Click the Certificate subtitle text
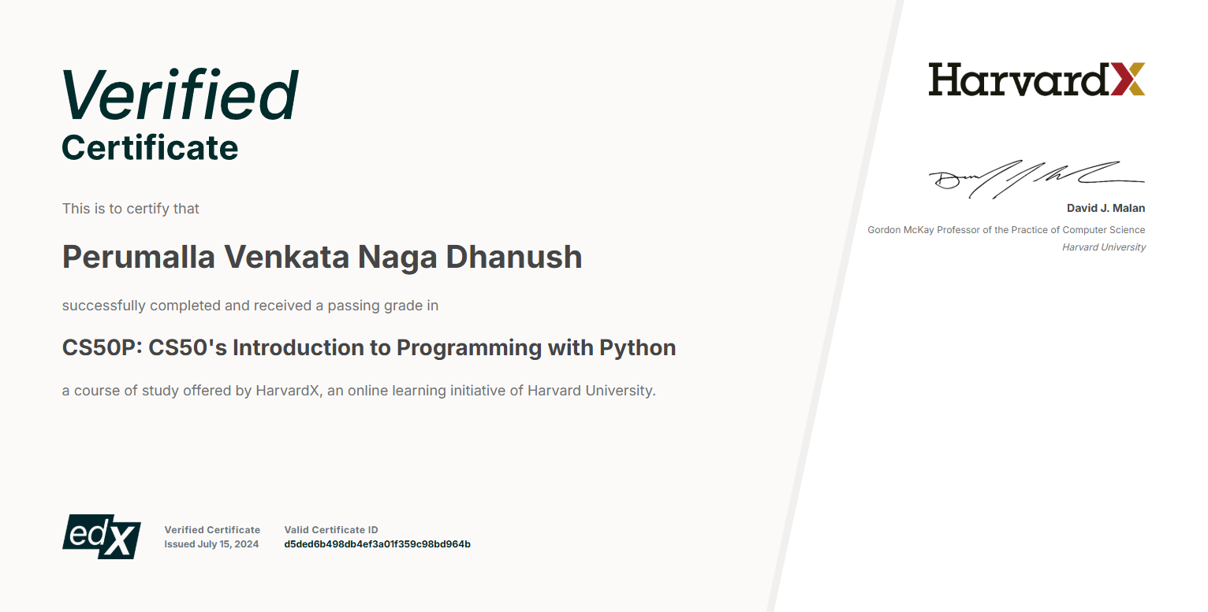The width and height of the screenshot is (1208, 612). [x=149, y=149]
